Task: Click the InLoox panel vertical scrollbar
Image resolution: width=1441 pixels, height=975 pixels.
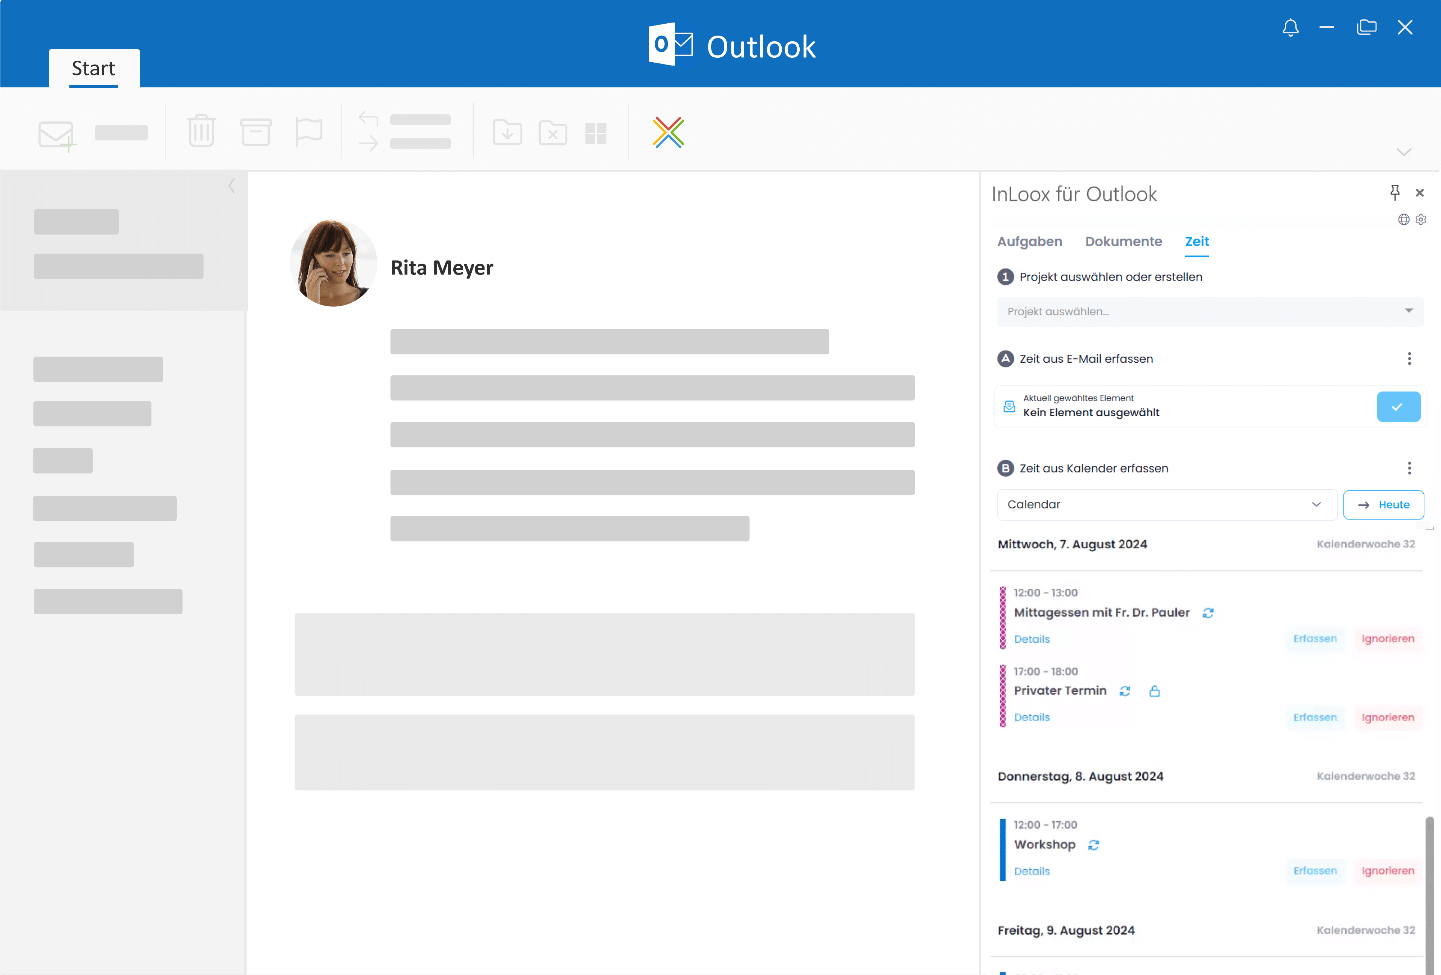Action: (x=1429, y=895)
